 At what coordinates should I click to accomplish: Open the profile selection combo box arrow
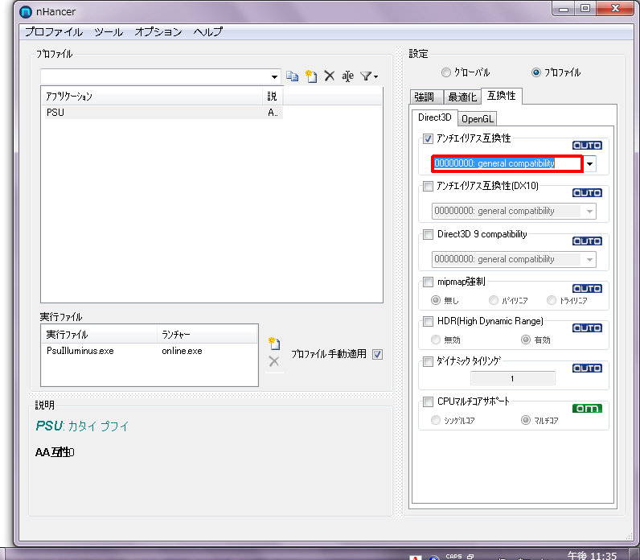274,76
